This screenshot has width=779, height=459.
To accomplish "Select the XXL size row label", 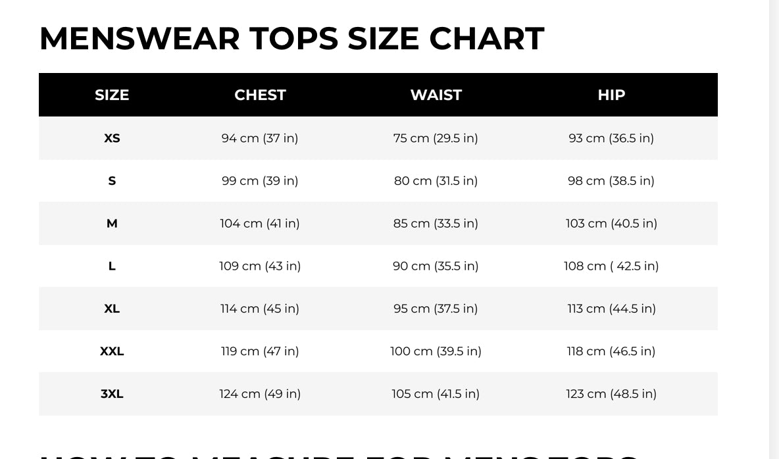I will point(112,351).
